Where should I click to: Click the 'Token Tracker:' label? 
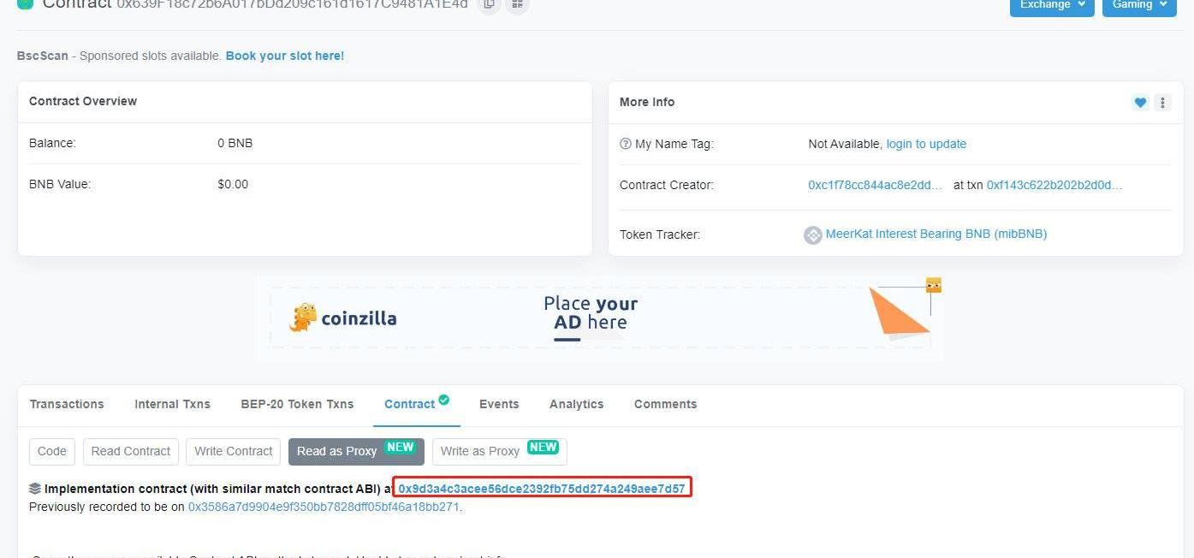pos(660,234)
